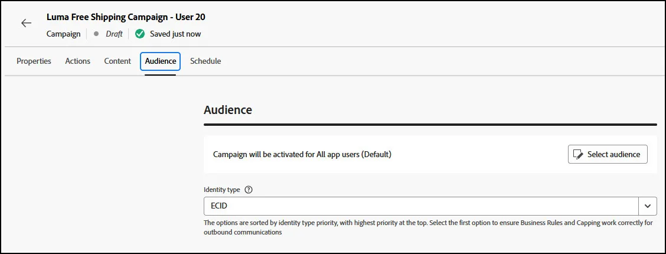666x254 pixels.
Task: Click the Audience section heading
Action: [x=228, y=110]
